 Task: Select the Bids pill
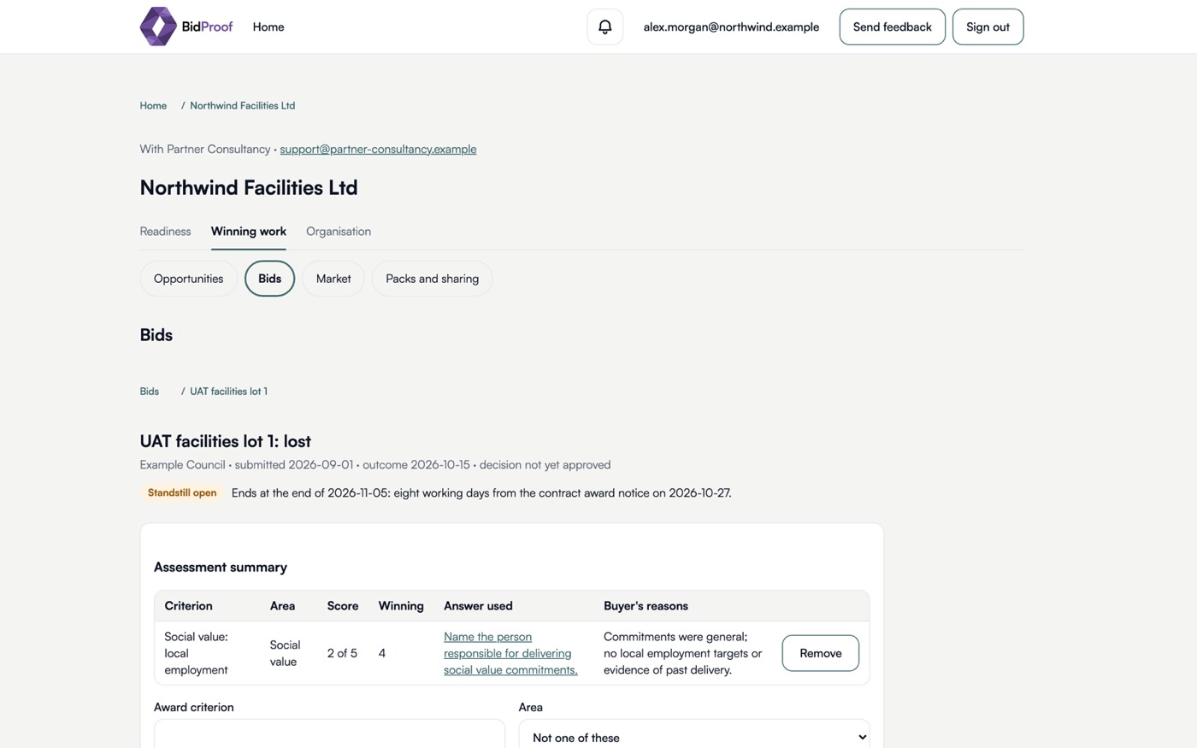[269, 279]
